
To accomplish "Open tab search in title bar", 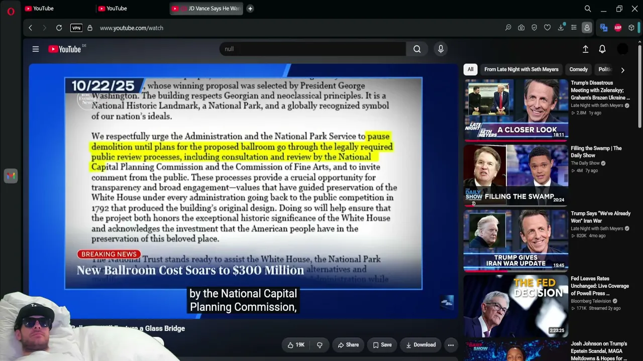I will point(588,9).
